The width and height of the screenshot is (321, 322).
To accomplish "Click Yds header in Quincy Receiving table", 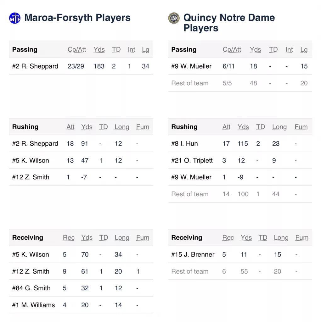I will [x=246, y=238].
